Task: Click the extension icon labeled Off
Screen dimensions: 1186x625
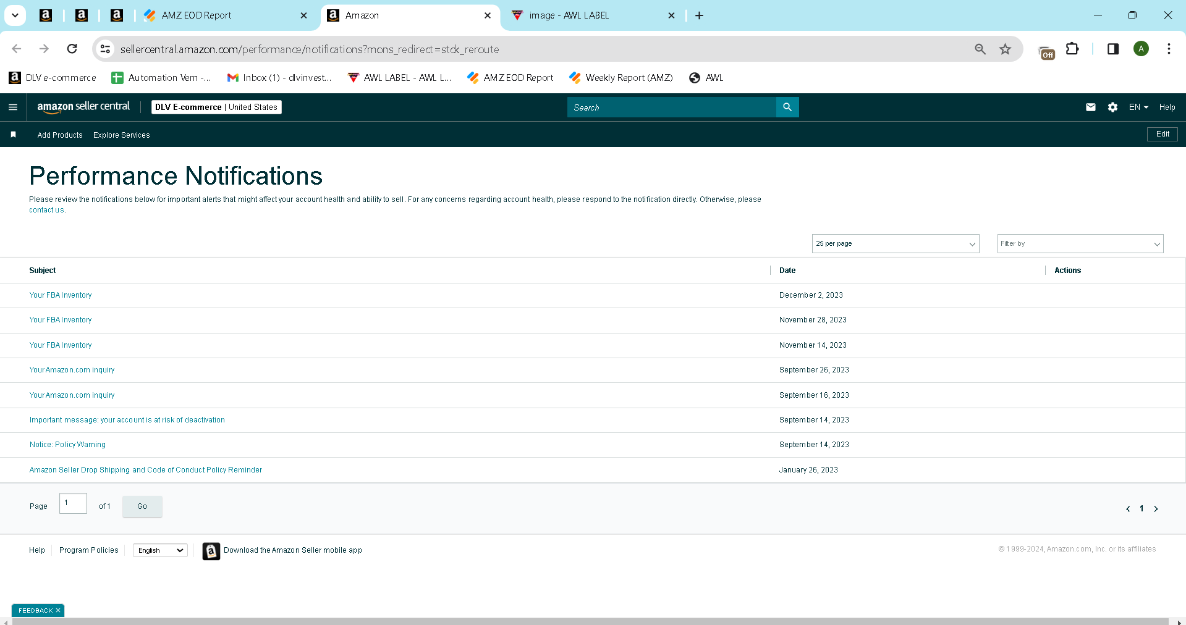Action: tap(1046, 52)
